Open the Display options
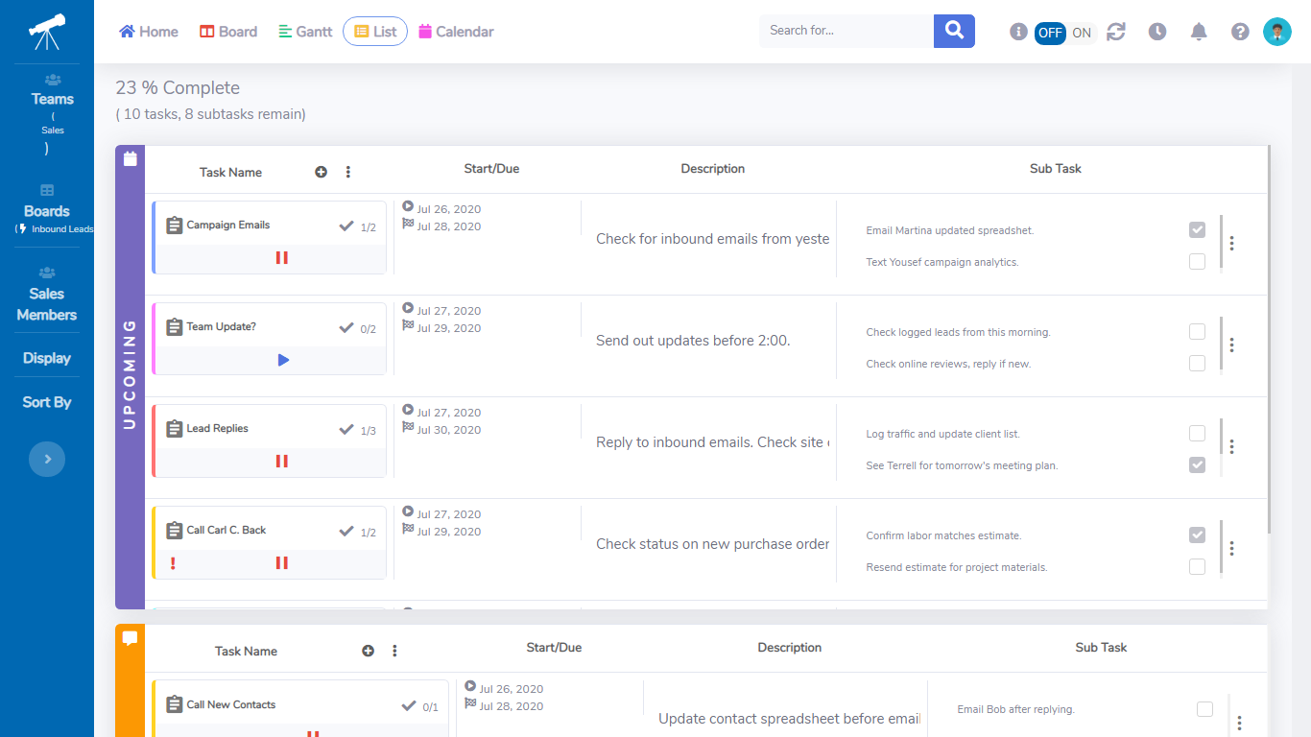 click(x=47, y=358)
